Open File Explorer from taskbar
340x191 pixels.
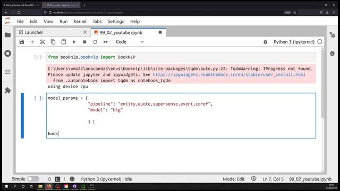tap(40, 186)
